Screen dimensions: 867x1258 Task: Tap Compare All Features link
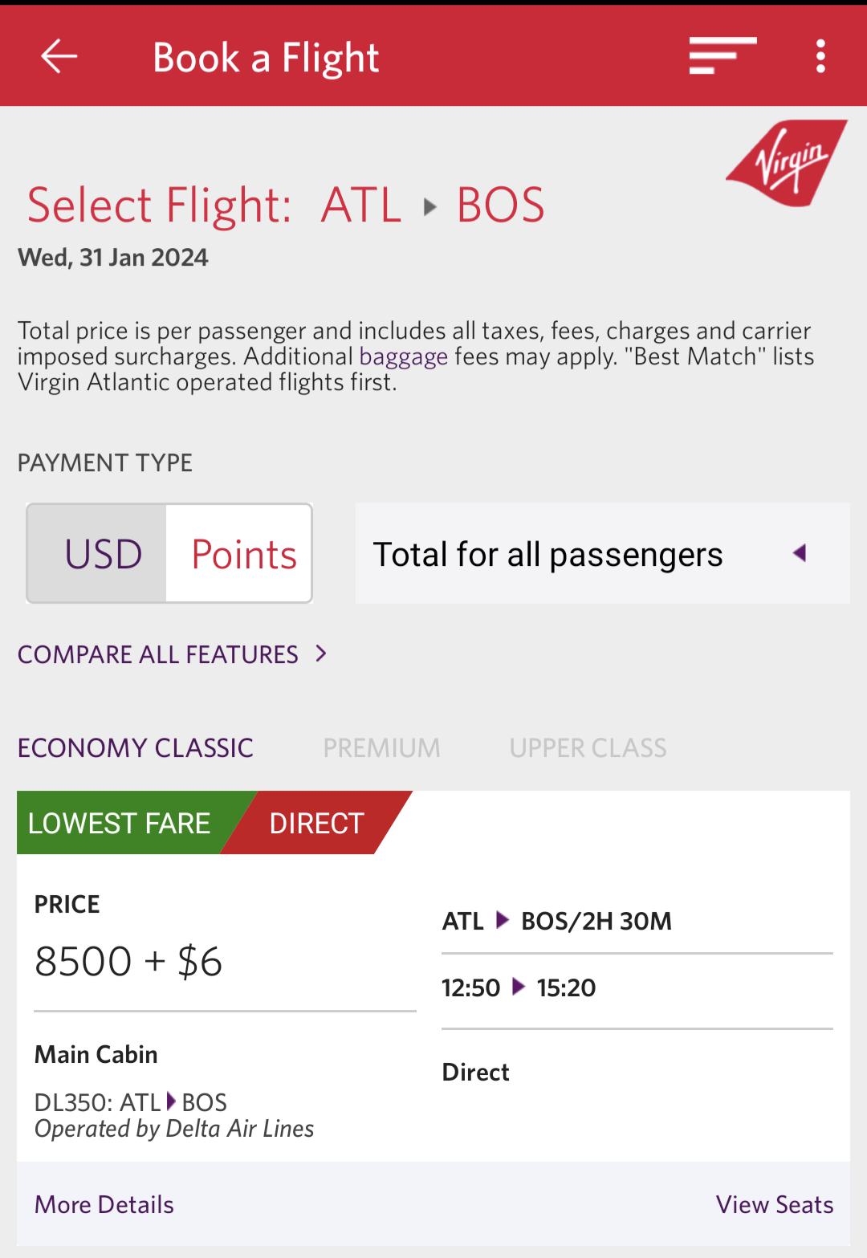tap(158, 654)
